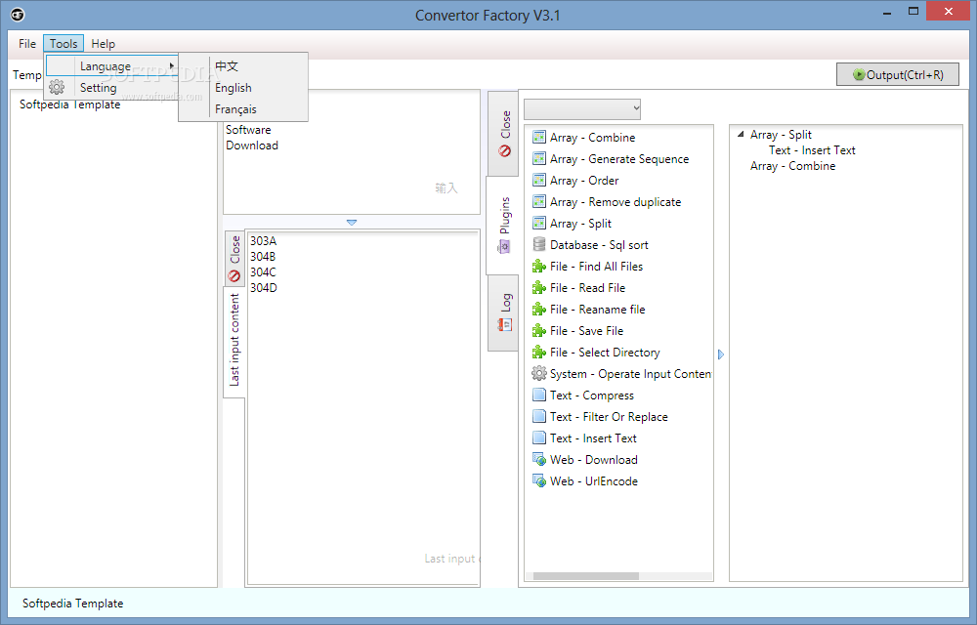
Task: Open the Tools menu
Action: (x=64, y=44)
